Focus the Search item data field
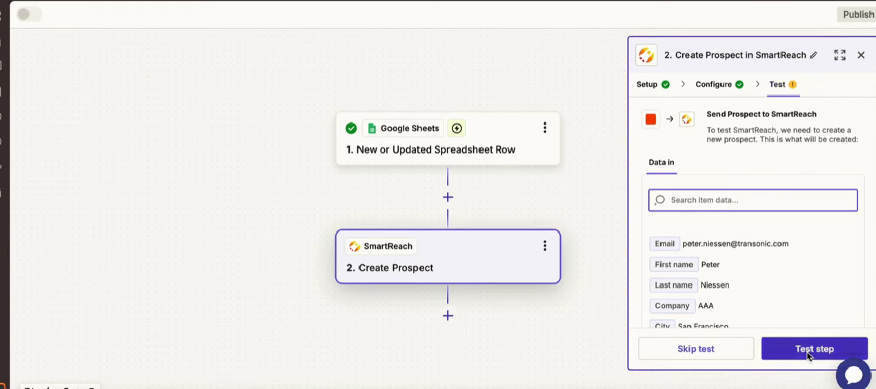The height and width of the screenshot is (389, 876). pos(753,200)
